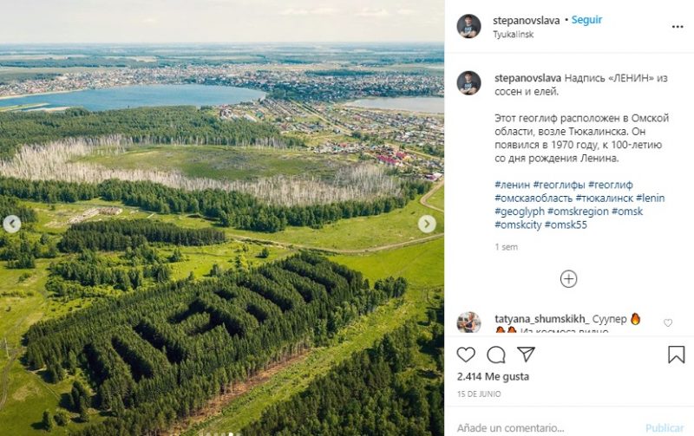Screen dimensions: 694x436
Task: Load more comments with the plus icon
Action: [x=568, y=278]
